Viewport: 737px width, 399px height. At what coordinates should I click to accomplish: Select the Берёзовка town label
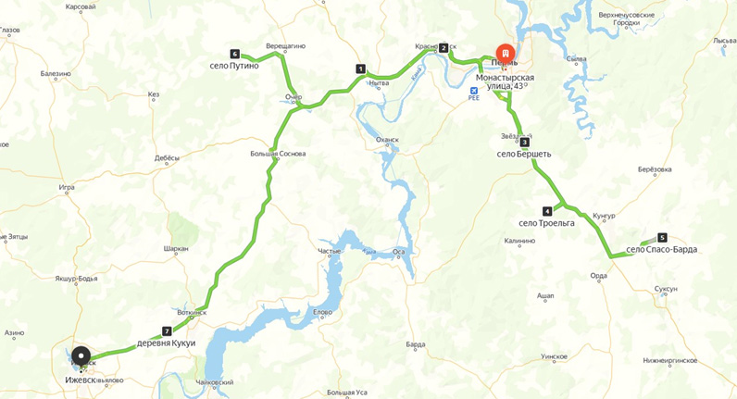coord(655,169)
